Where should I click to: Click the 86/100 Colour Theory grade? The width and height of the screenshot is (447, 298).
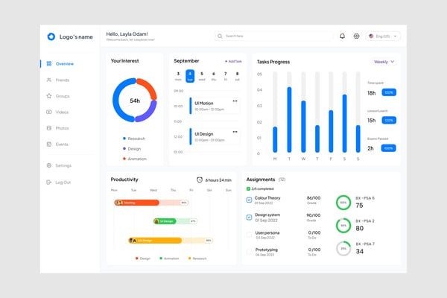tap(314, 198)
